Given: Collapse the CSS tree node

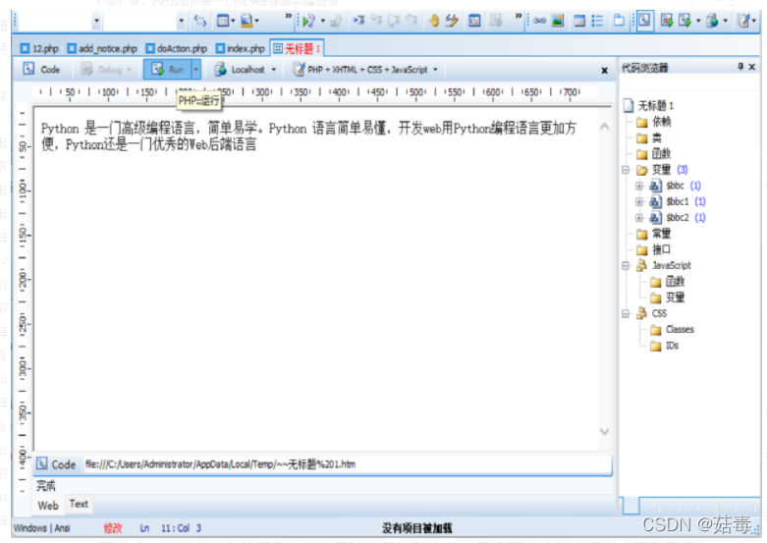Looking at the screenshot, I should tap(626, 313).
